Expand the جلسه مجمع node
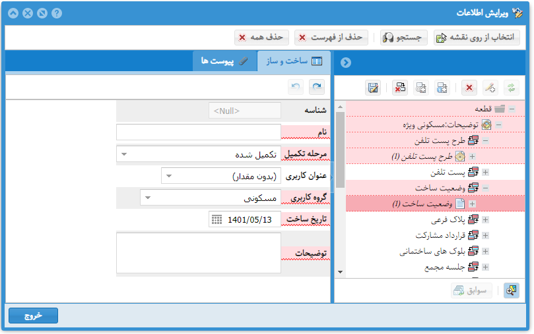 click(x=486, y=267)
